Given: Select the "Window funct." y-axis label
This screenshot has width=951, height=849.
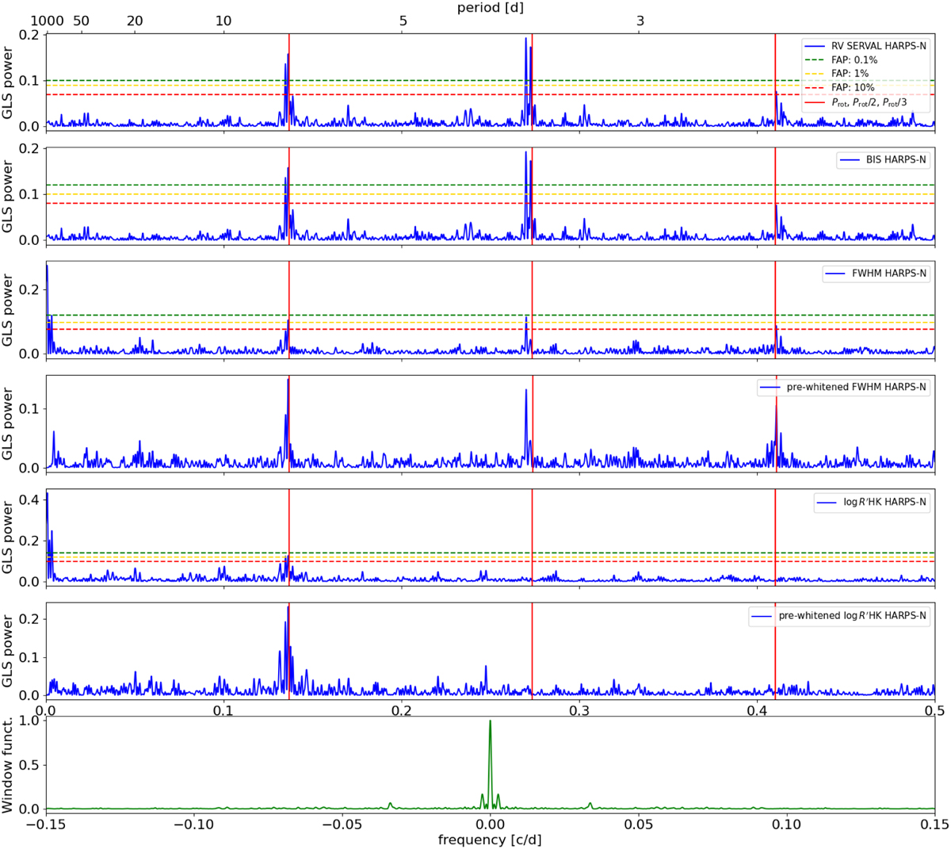Looking at the screenshot, I should (x=8, y=764).
